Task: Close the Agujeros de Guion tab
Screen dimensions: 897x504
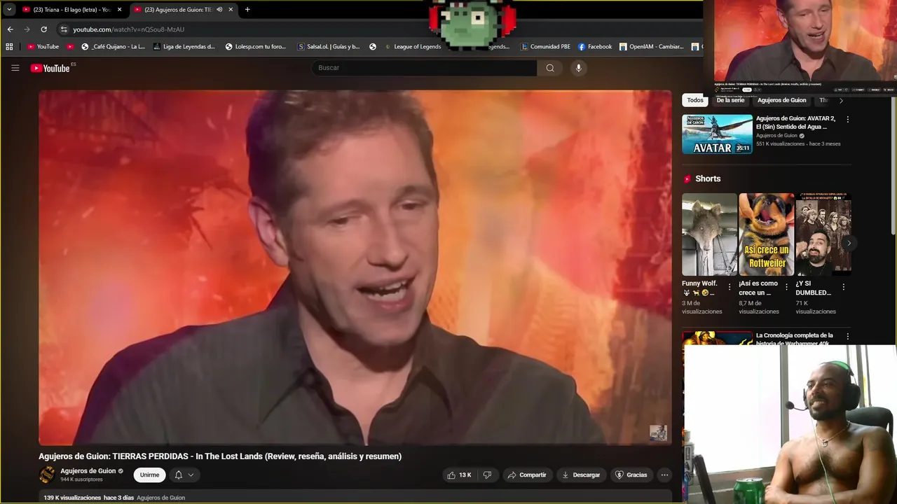Action: pyautogui.click(x=231, y=10)
